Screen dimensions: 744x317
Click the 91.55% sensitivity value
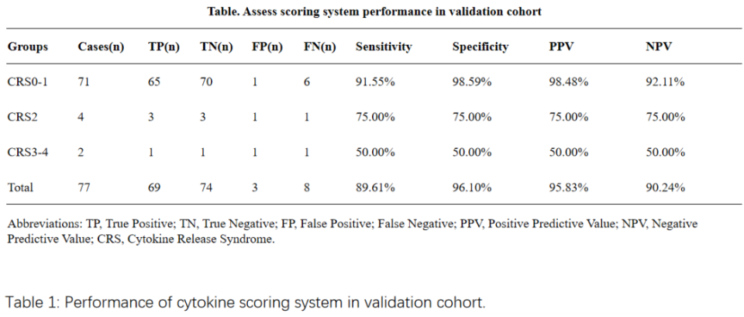[x=375, y=82]
